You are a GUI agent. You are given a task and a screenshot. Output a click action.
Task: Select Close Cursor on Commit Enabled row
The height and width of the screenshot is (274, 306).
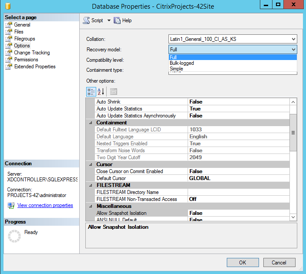(192, 171)
